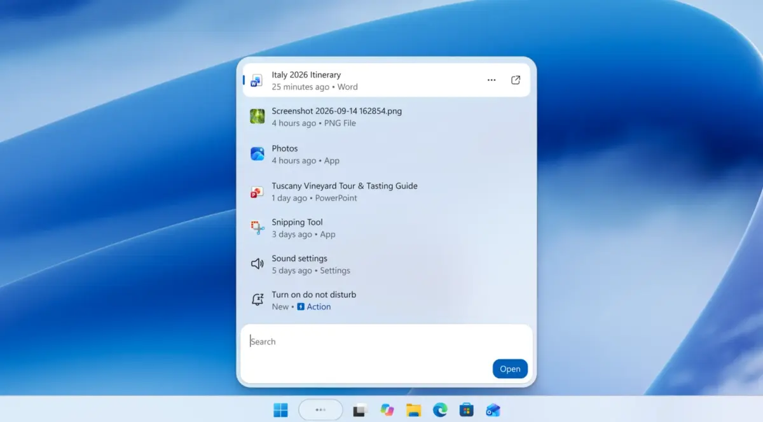Click the taskbar search pill with dots
This screenshot has width=763, height=422.
(x=320, y=410)
